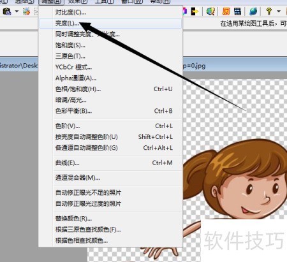The height and width of the screenshot is (262, 287).
Task: Expand the dropdown arrow beside help icon
Action: coord(279,11)
